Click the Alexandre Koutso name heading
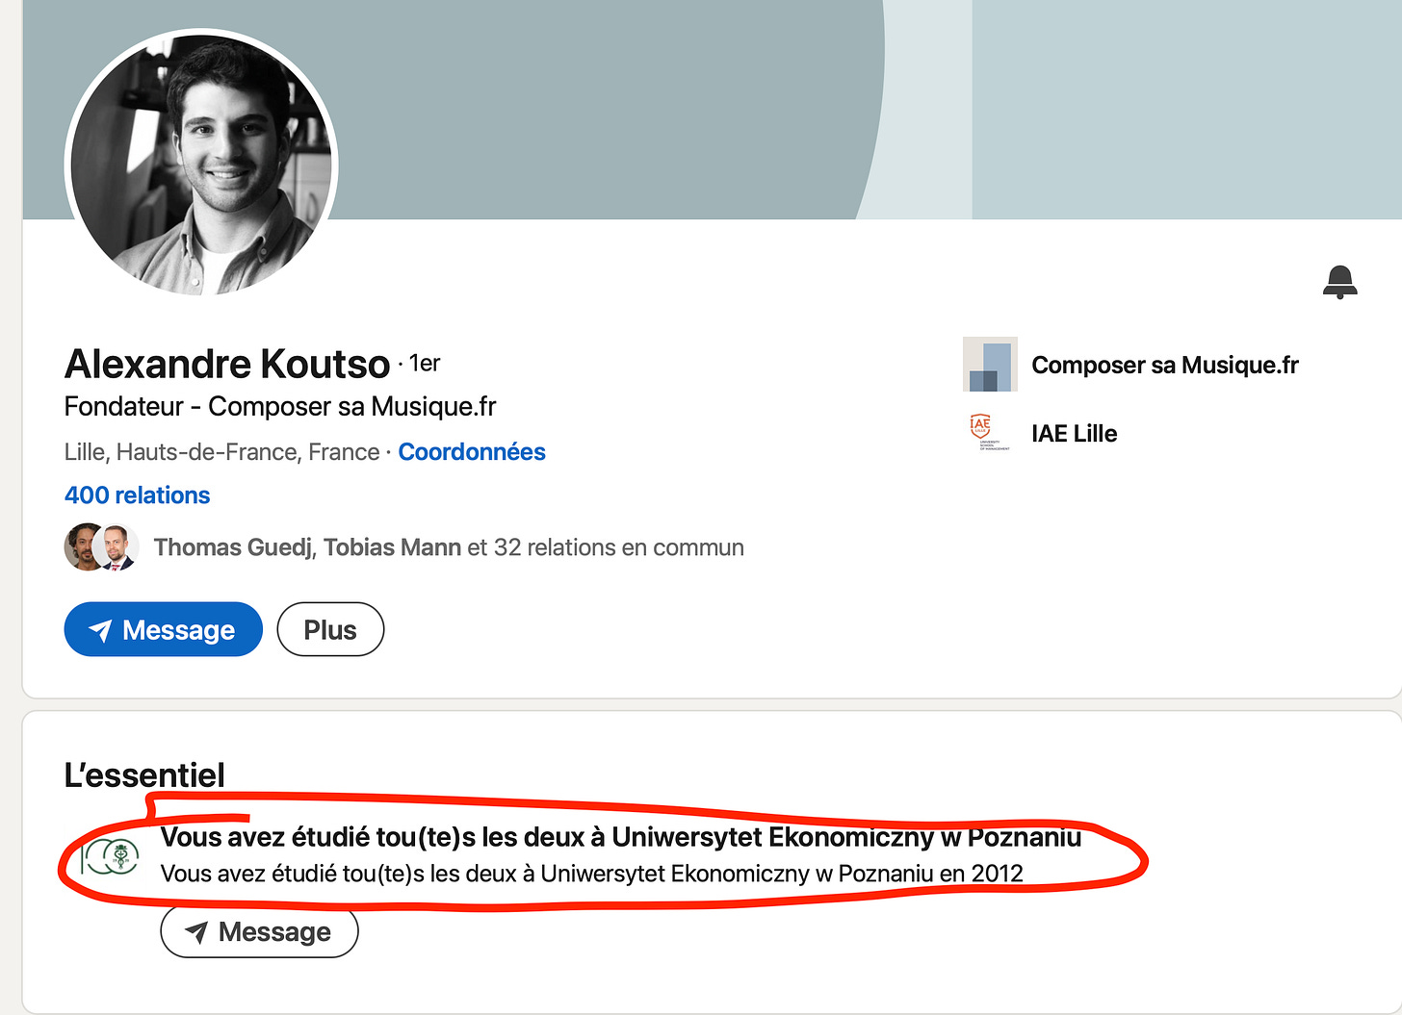 [x=227, y=364]
